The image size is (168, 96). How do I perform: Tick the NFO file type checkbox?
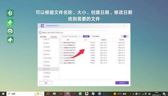coord(44,54)
